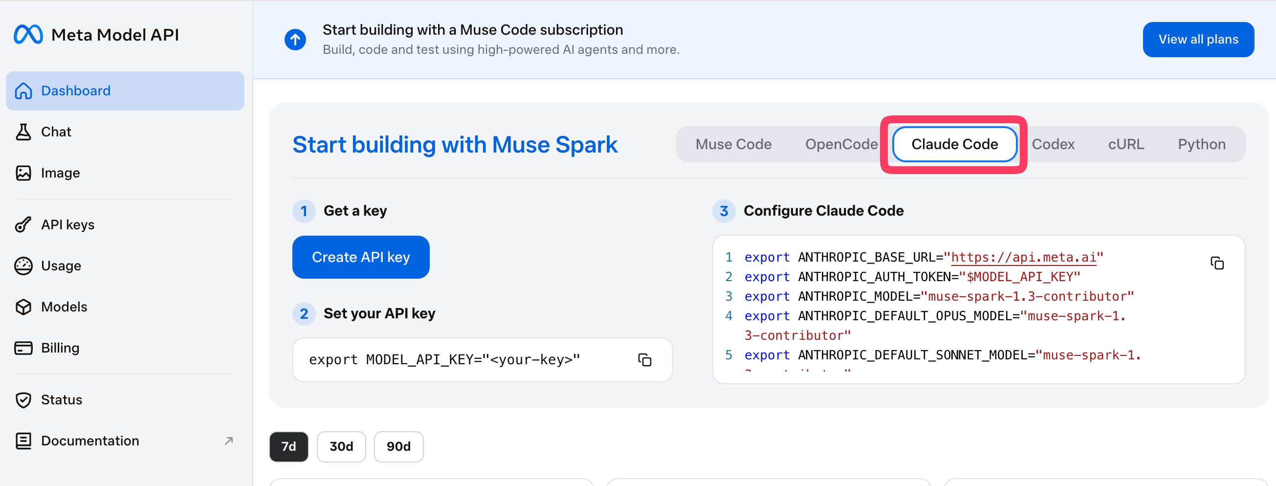1276x486 pixels.
Task: Click the View all plans button
Action: (1198, 39)
